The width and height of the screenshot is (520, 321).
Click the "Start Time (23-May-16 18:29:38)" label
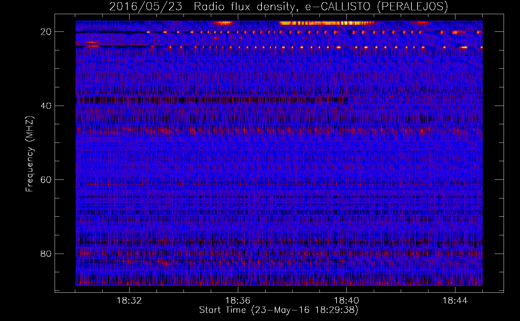[x=279, y=310]
